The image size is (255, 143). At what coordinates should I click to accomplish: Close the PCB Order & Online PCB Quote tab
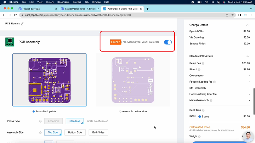(141, 9)
